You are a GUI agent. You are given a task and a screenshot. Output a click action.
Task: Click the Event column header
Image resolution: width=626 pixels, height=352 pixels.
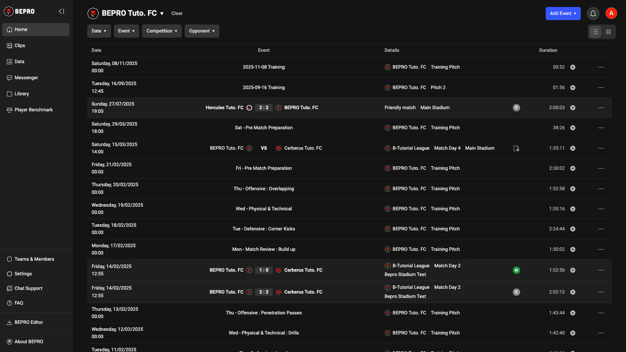tap(264, 50)
